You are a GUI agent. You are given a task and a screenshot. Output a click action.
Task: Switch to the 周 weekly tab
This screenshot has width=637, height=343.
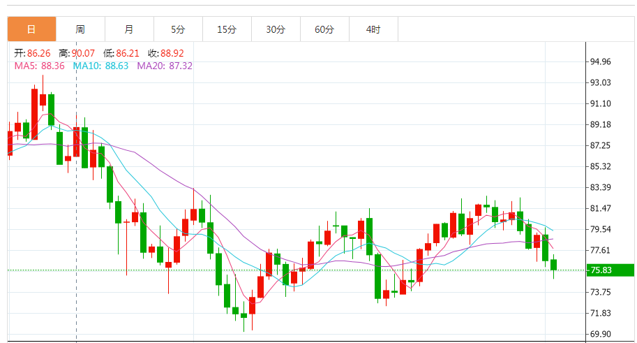point(80,29)
